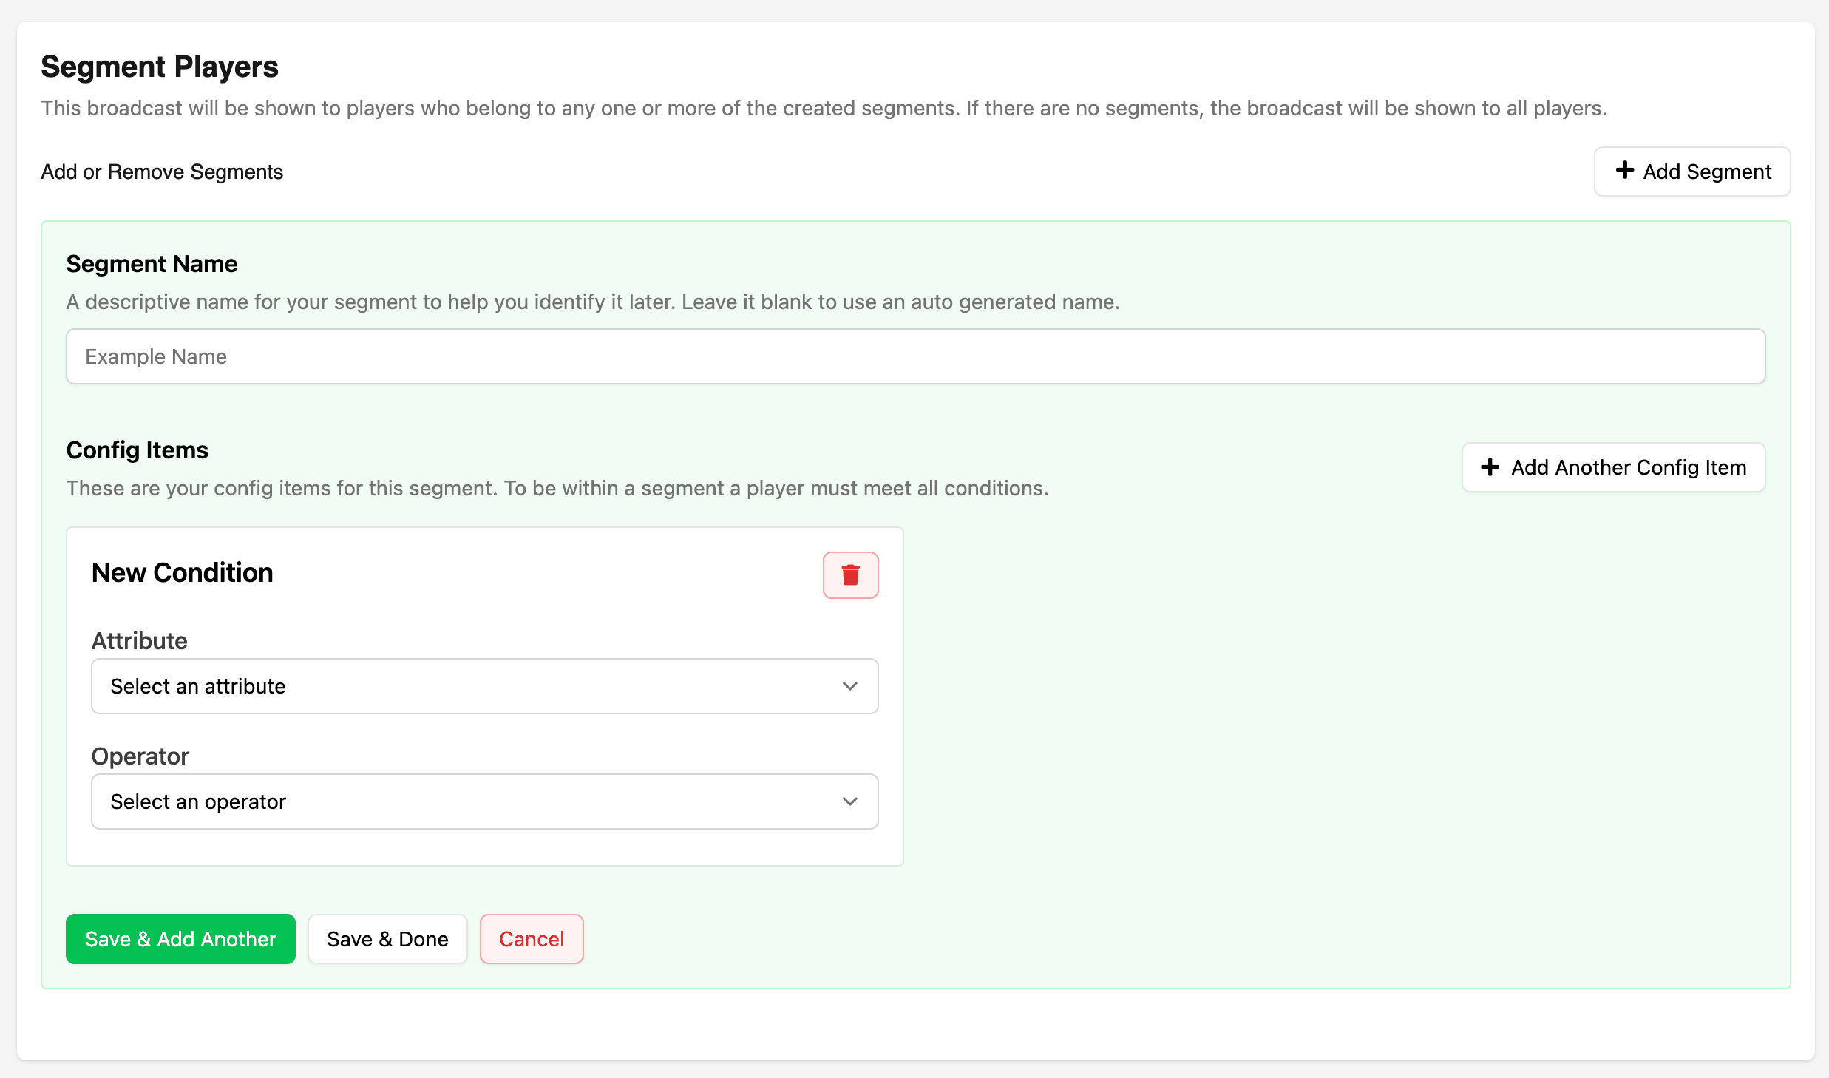Click the plus icon for Add Another Config Item
This screenshot has height=1078, width=1829.
pyautogui.click(x=1490, y=467)
